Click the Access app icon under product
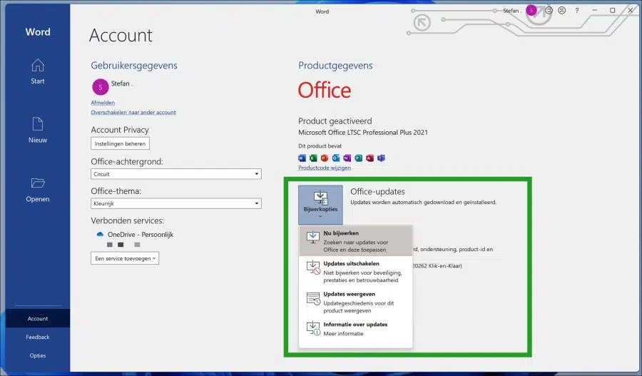The width and height of the screenshot is (642, 376). [x=370, y=158]
